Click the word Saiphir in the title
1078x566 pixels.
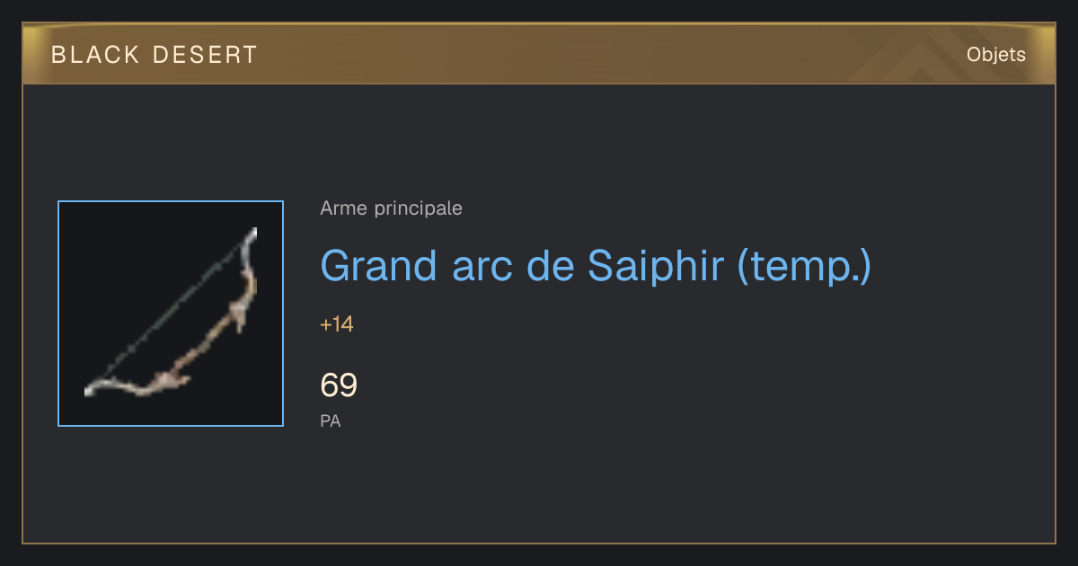656,265
